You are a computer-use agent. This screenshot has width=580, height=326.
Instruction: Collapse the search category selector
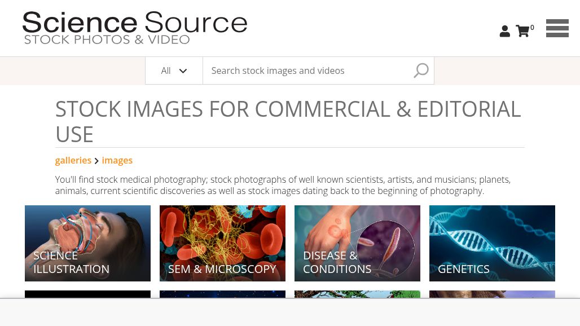coord(183,71)
